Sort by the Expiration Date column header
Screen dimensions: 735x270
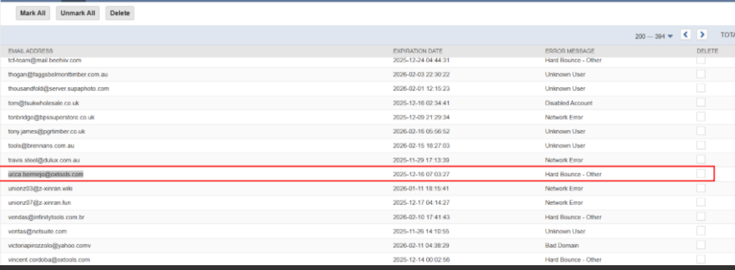point(417,51)
